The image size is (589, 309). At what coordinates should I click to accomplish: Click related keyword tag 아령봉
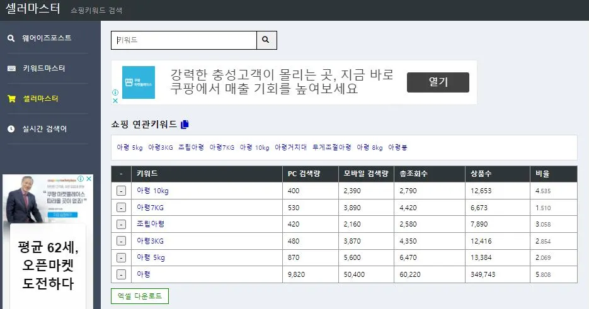[x=397, y=147]
